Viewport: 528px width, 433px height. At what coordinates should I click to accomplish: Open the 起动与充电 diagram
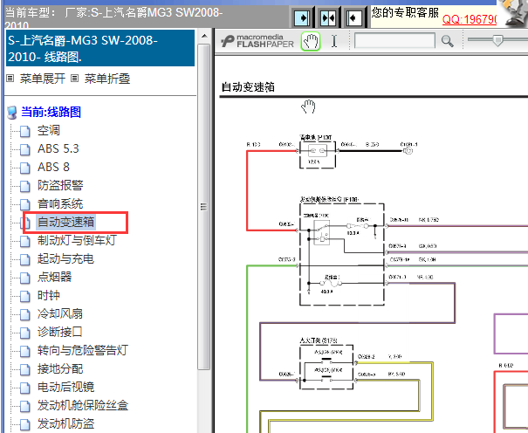click(65, 258)
